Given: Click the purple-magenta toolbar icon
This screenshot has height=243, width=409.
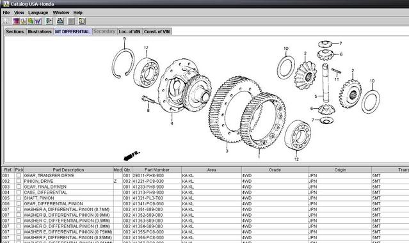Looking at the screenshot, I should [x=16, y=21].
